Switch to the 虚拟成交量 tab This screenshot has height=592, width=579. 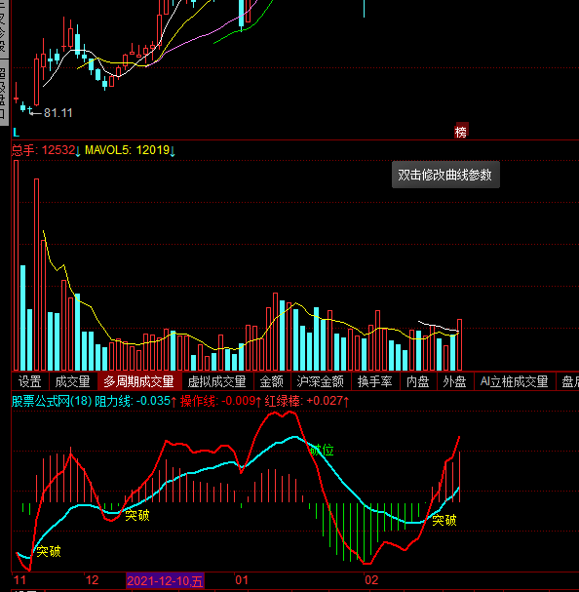[x=217, y=381]
